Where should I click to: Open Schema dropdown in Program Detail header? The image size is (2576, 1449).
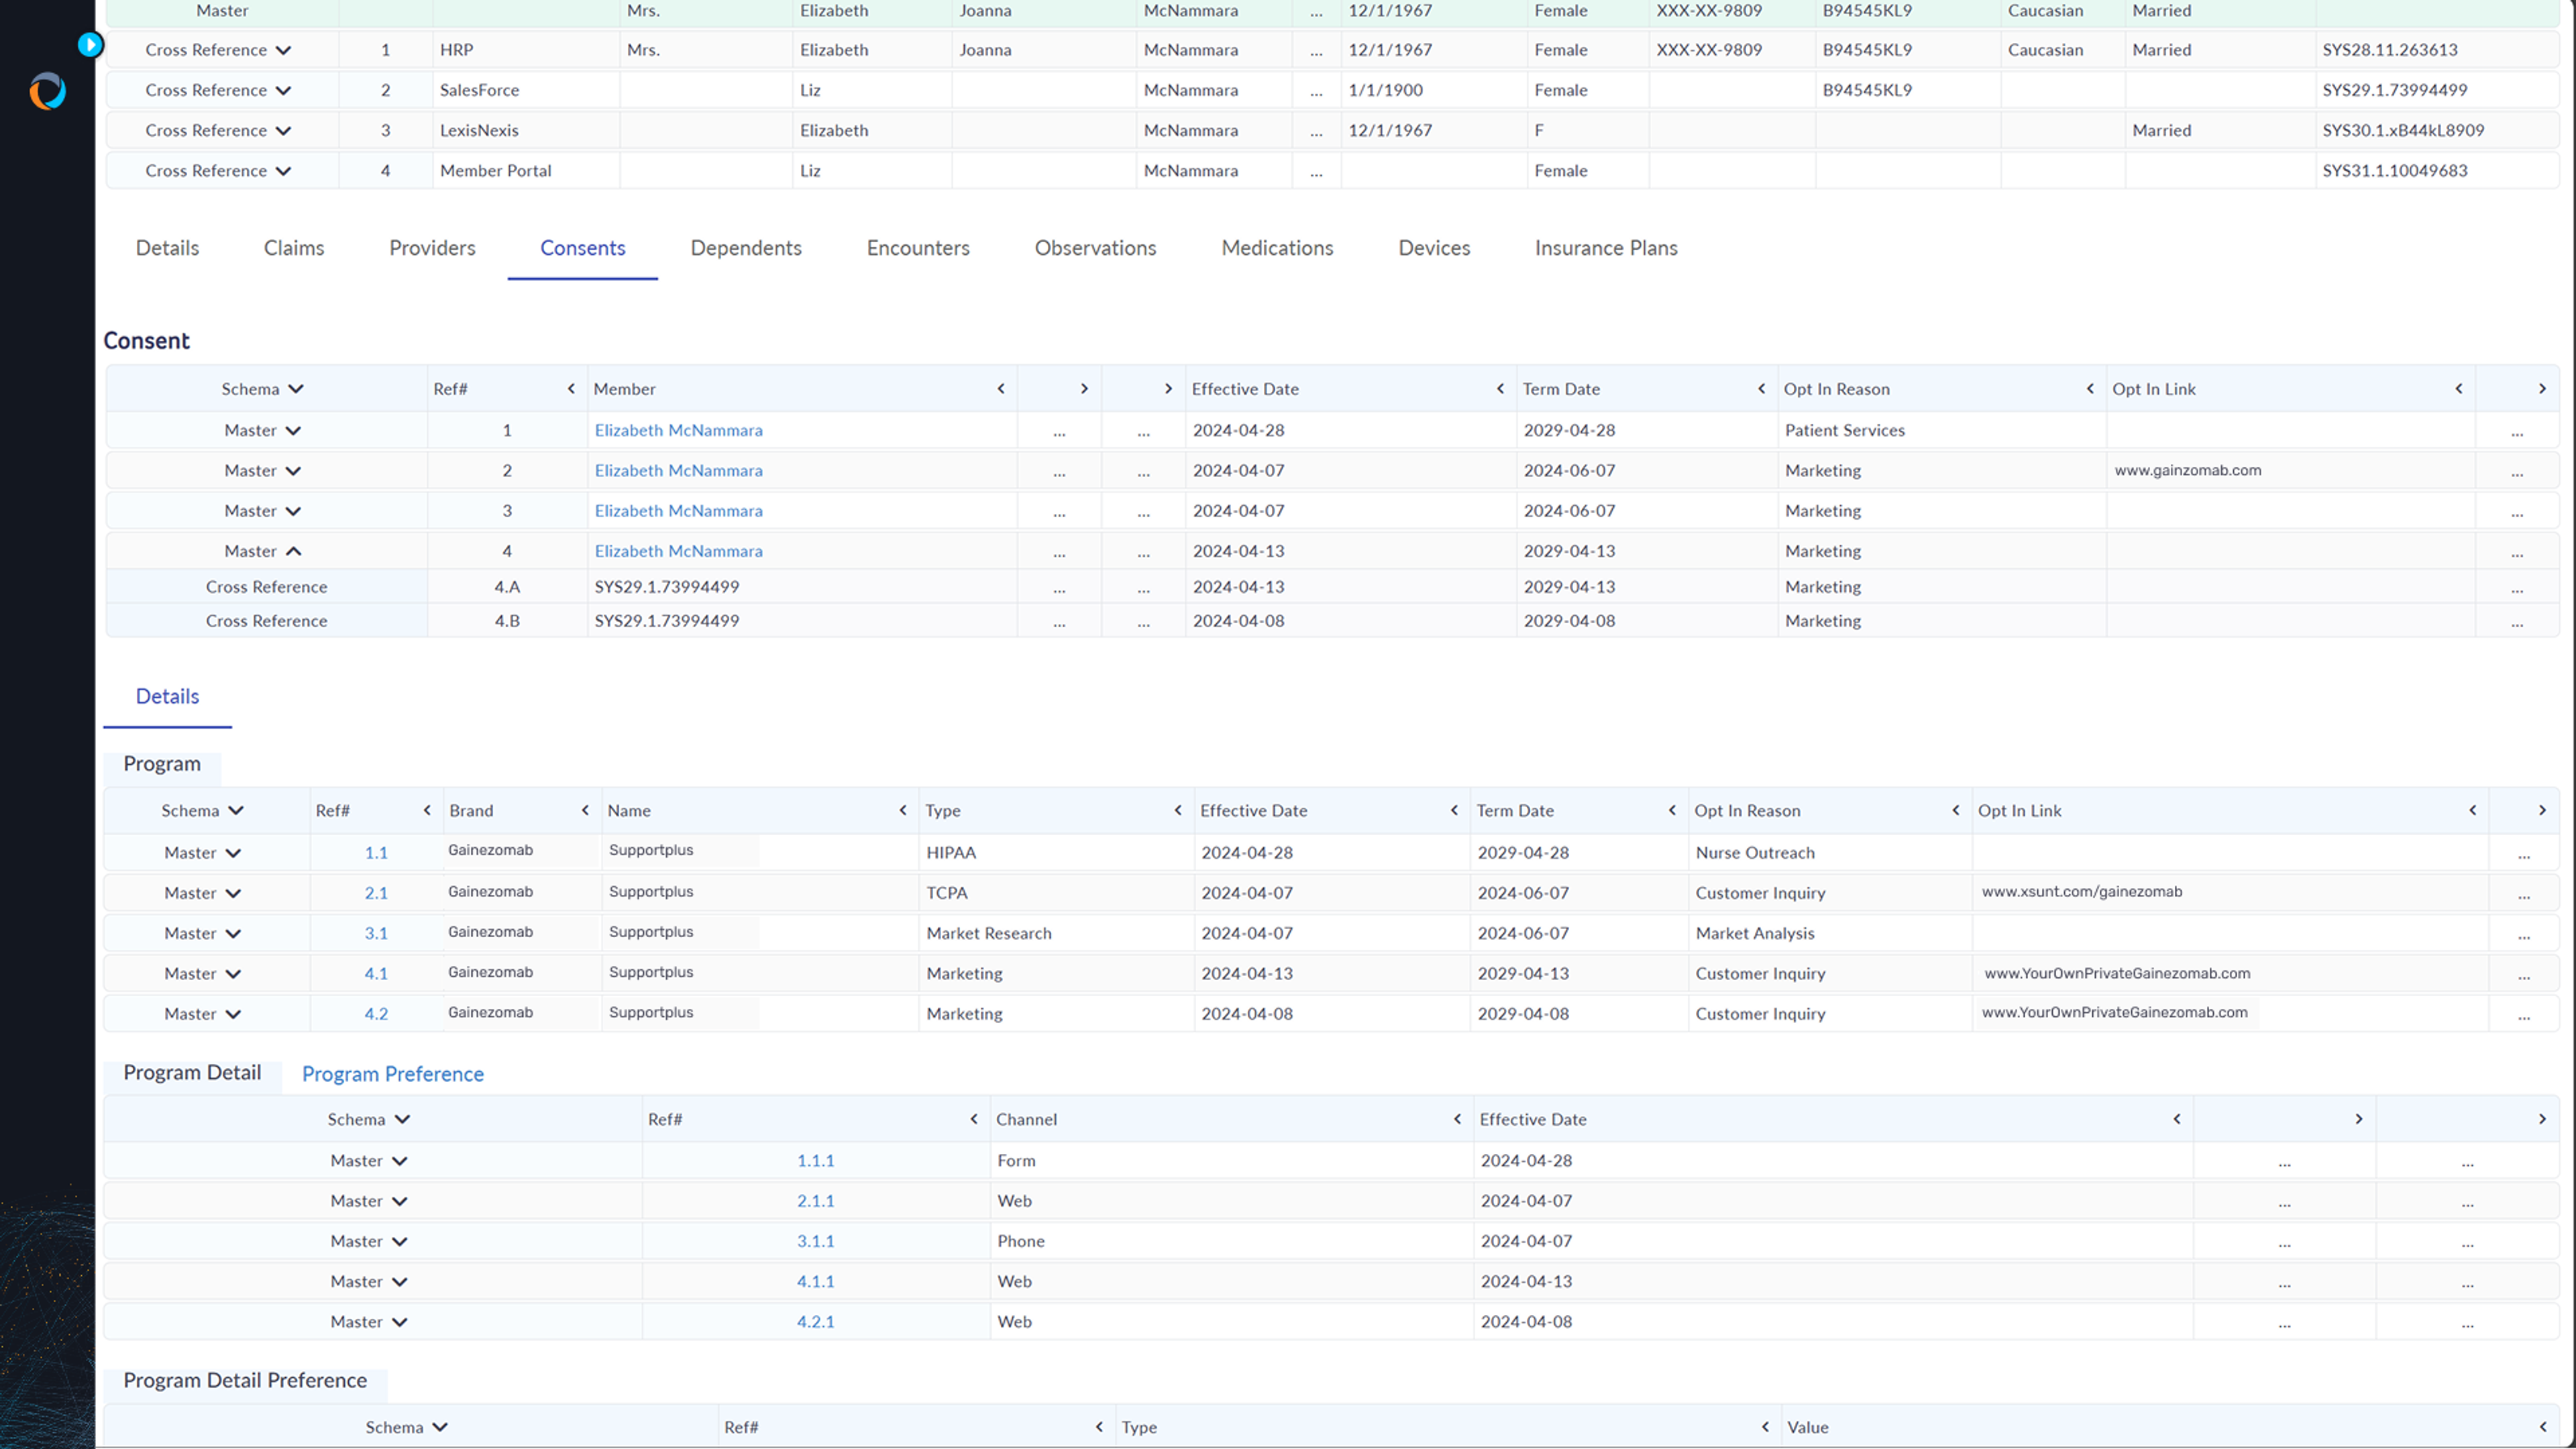click(402, 1120)
